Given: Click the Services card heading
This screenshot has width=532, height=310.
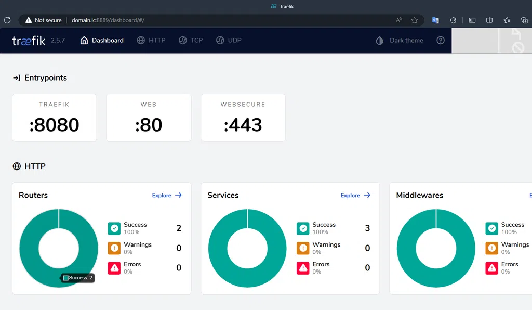Looking at the screenshot, I should [223, 195].
